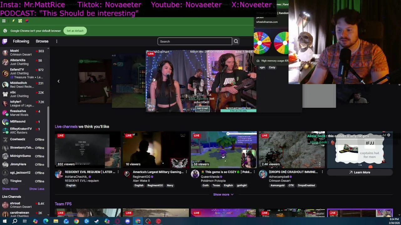Open Windows taskbar search
Viewport: 401px width, 225px height.
(15, 221)
